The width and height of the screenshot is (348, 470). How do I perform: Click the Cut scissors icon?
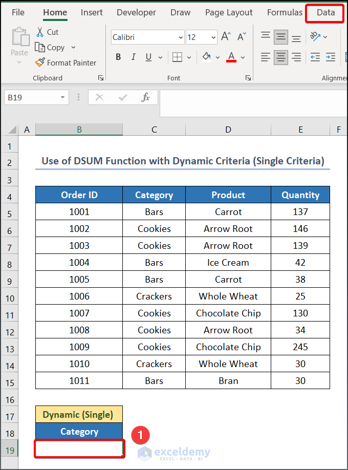40,32
